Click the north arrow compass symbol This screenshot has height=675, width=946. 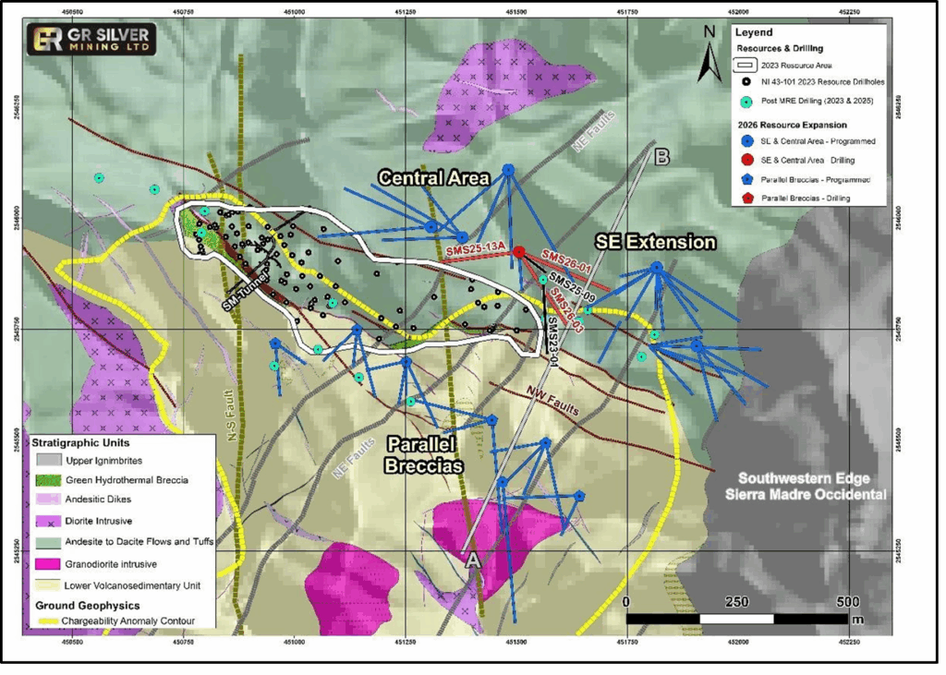point(709,54)
